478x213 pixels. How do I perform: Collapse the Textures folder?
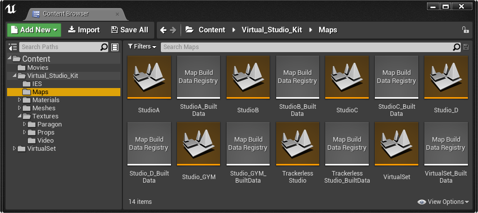(x=20, y=116)
